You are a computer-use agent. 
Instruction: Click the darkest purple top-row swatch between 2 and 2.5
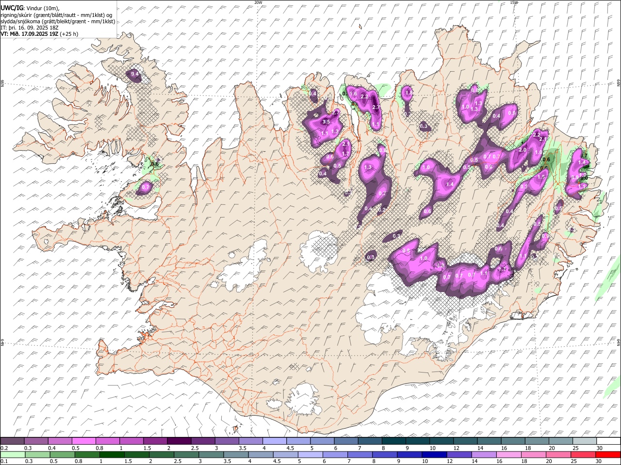tap(179, 441)
